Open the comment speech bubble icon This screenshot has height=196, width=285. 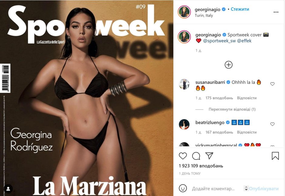(196, 156)
